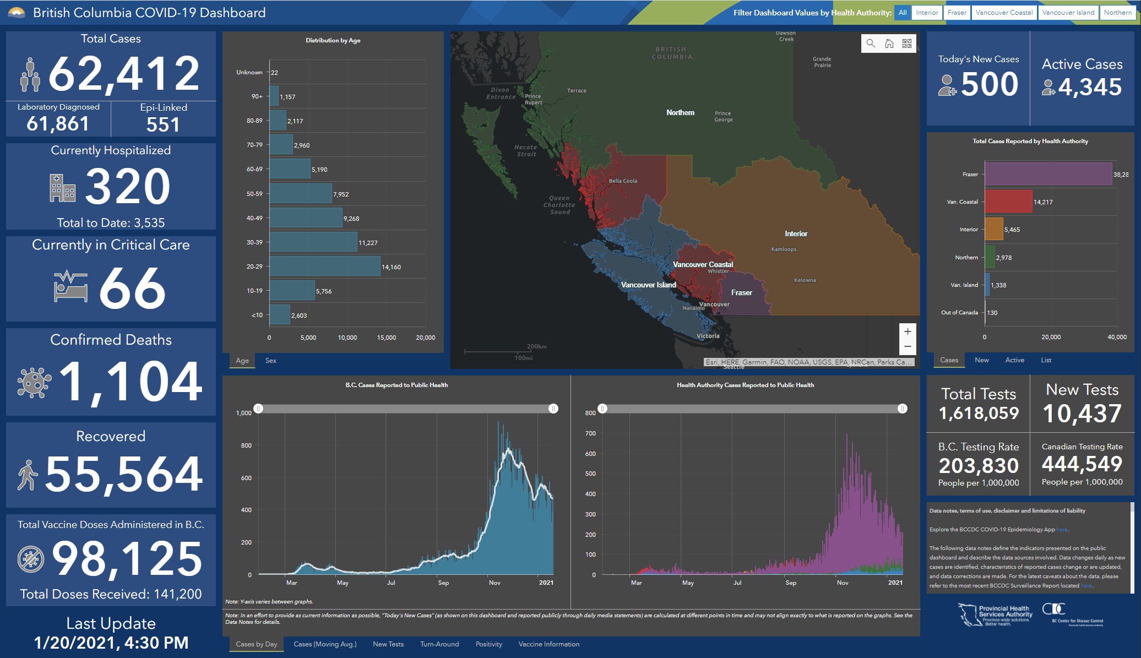Filter dashboard by All health authorities
Screen dimensions: 1141x658
tap(903, 13)
